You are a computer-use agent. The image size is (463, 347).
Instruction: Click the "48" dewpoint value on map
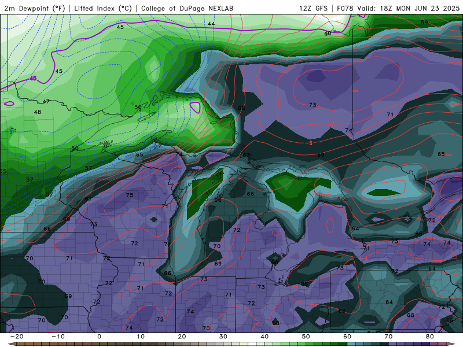point(38,112)
